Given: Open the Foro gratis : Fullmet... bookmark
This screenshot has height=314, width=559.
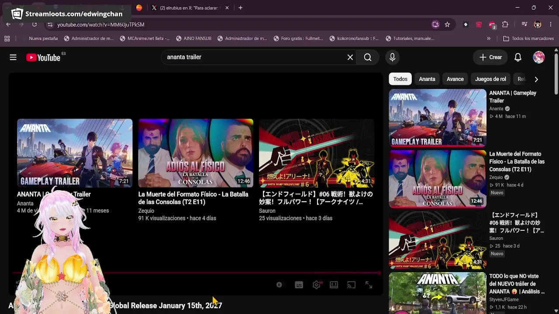Looking at the screenshot, I should (x=298, y=38).
